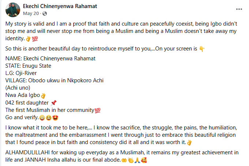The height and width of the screenshot is (166, 249).
Task: Open the May 20 post timestamp
Action: 31,14
